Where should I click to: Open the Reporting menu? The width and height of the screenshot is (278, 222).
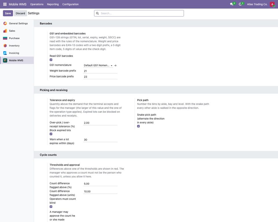point(53,4)
